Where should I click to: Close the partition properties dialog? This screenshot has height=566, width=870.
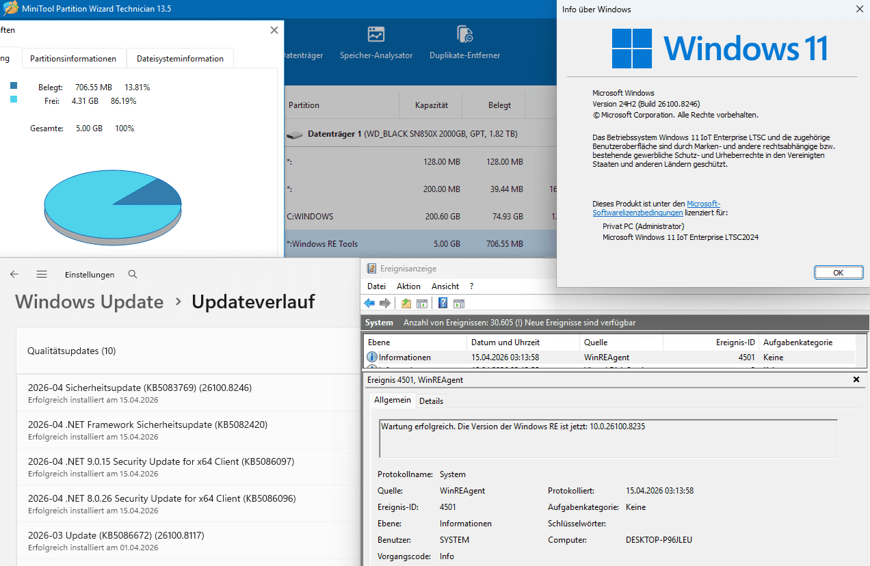tap(274, 30)
